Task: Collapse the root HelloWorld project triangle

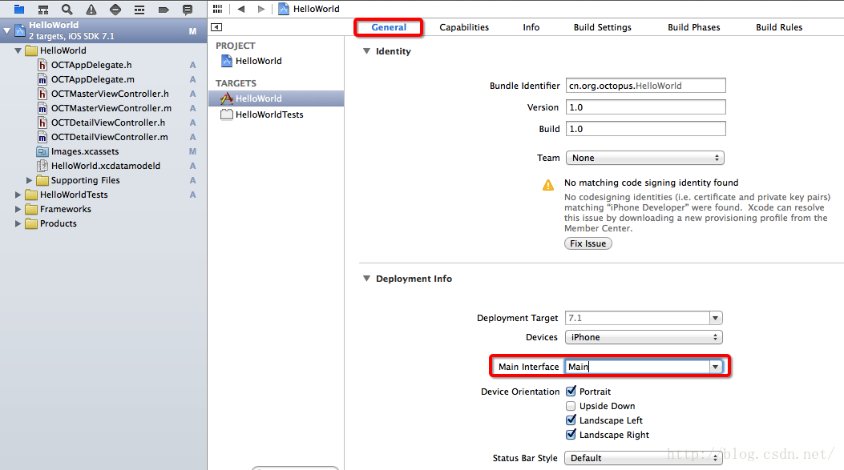Action: (6, 30)
